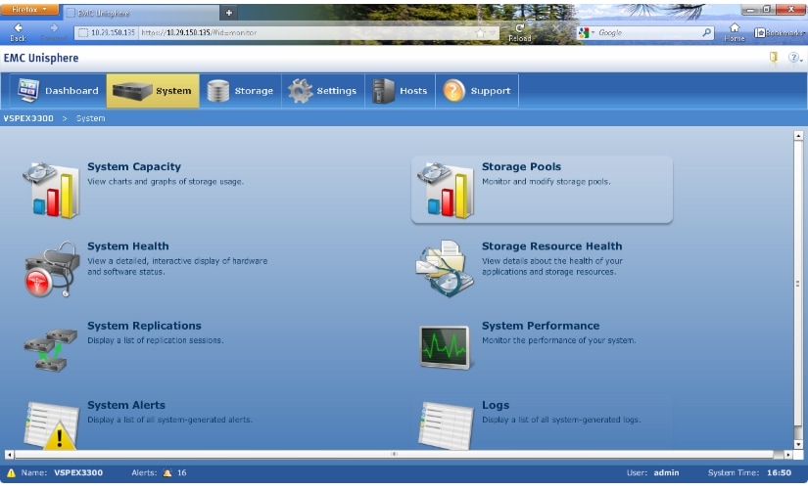Open the System Performance monitor icon
The width and height of the screenshot is (808, 489).
pos(446,347)
